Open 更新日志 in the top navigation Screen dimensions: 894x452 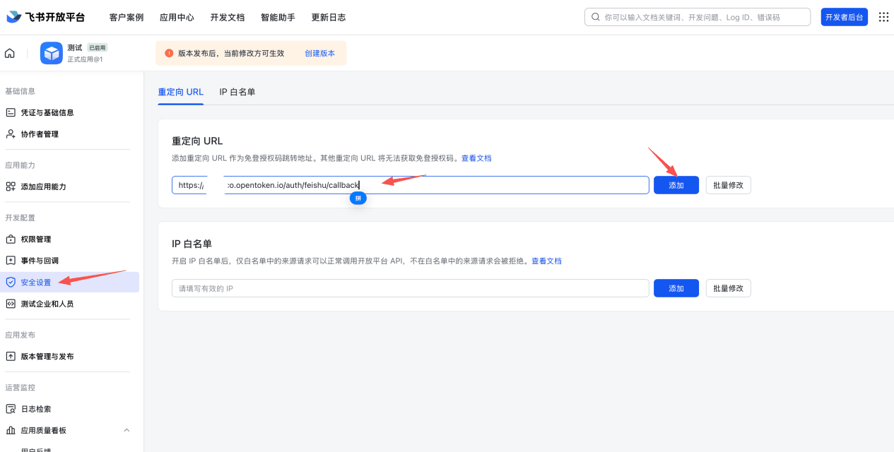click(329, 17)
